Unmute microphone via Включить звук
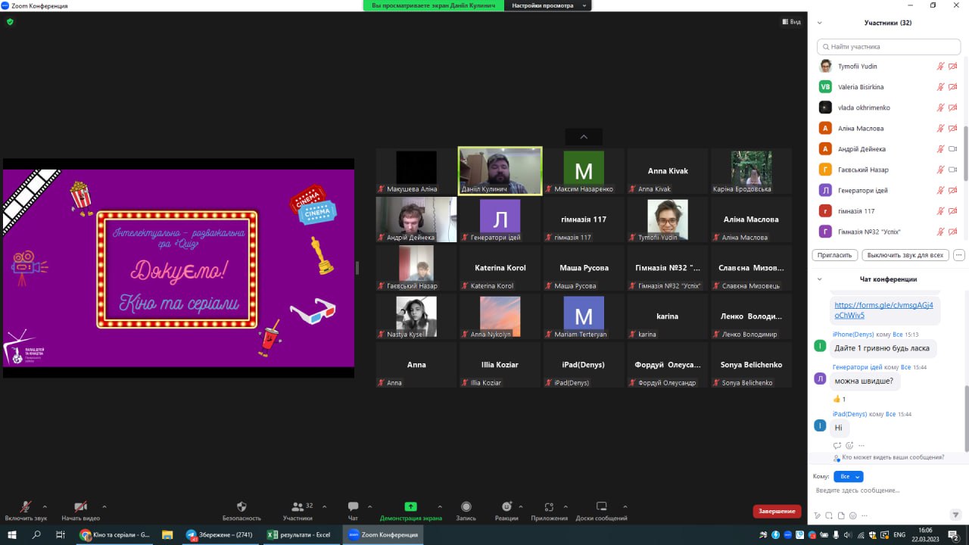This screenshot has height=545, width=969. click(26, 507)
